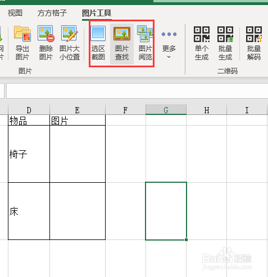Start 选区截图 selection screenshot tool
The image size is (268, 277).
(x=98, y=43)
